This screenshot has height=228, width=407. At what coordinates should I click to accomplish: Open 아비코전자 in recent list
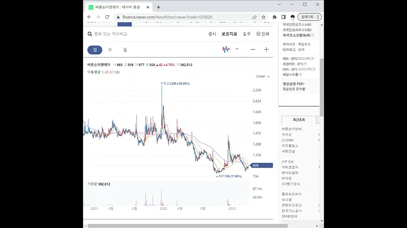[290, 167]
